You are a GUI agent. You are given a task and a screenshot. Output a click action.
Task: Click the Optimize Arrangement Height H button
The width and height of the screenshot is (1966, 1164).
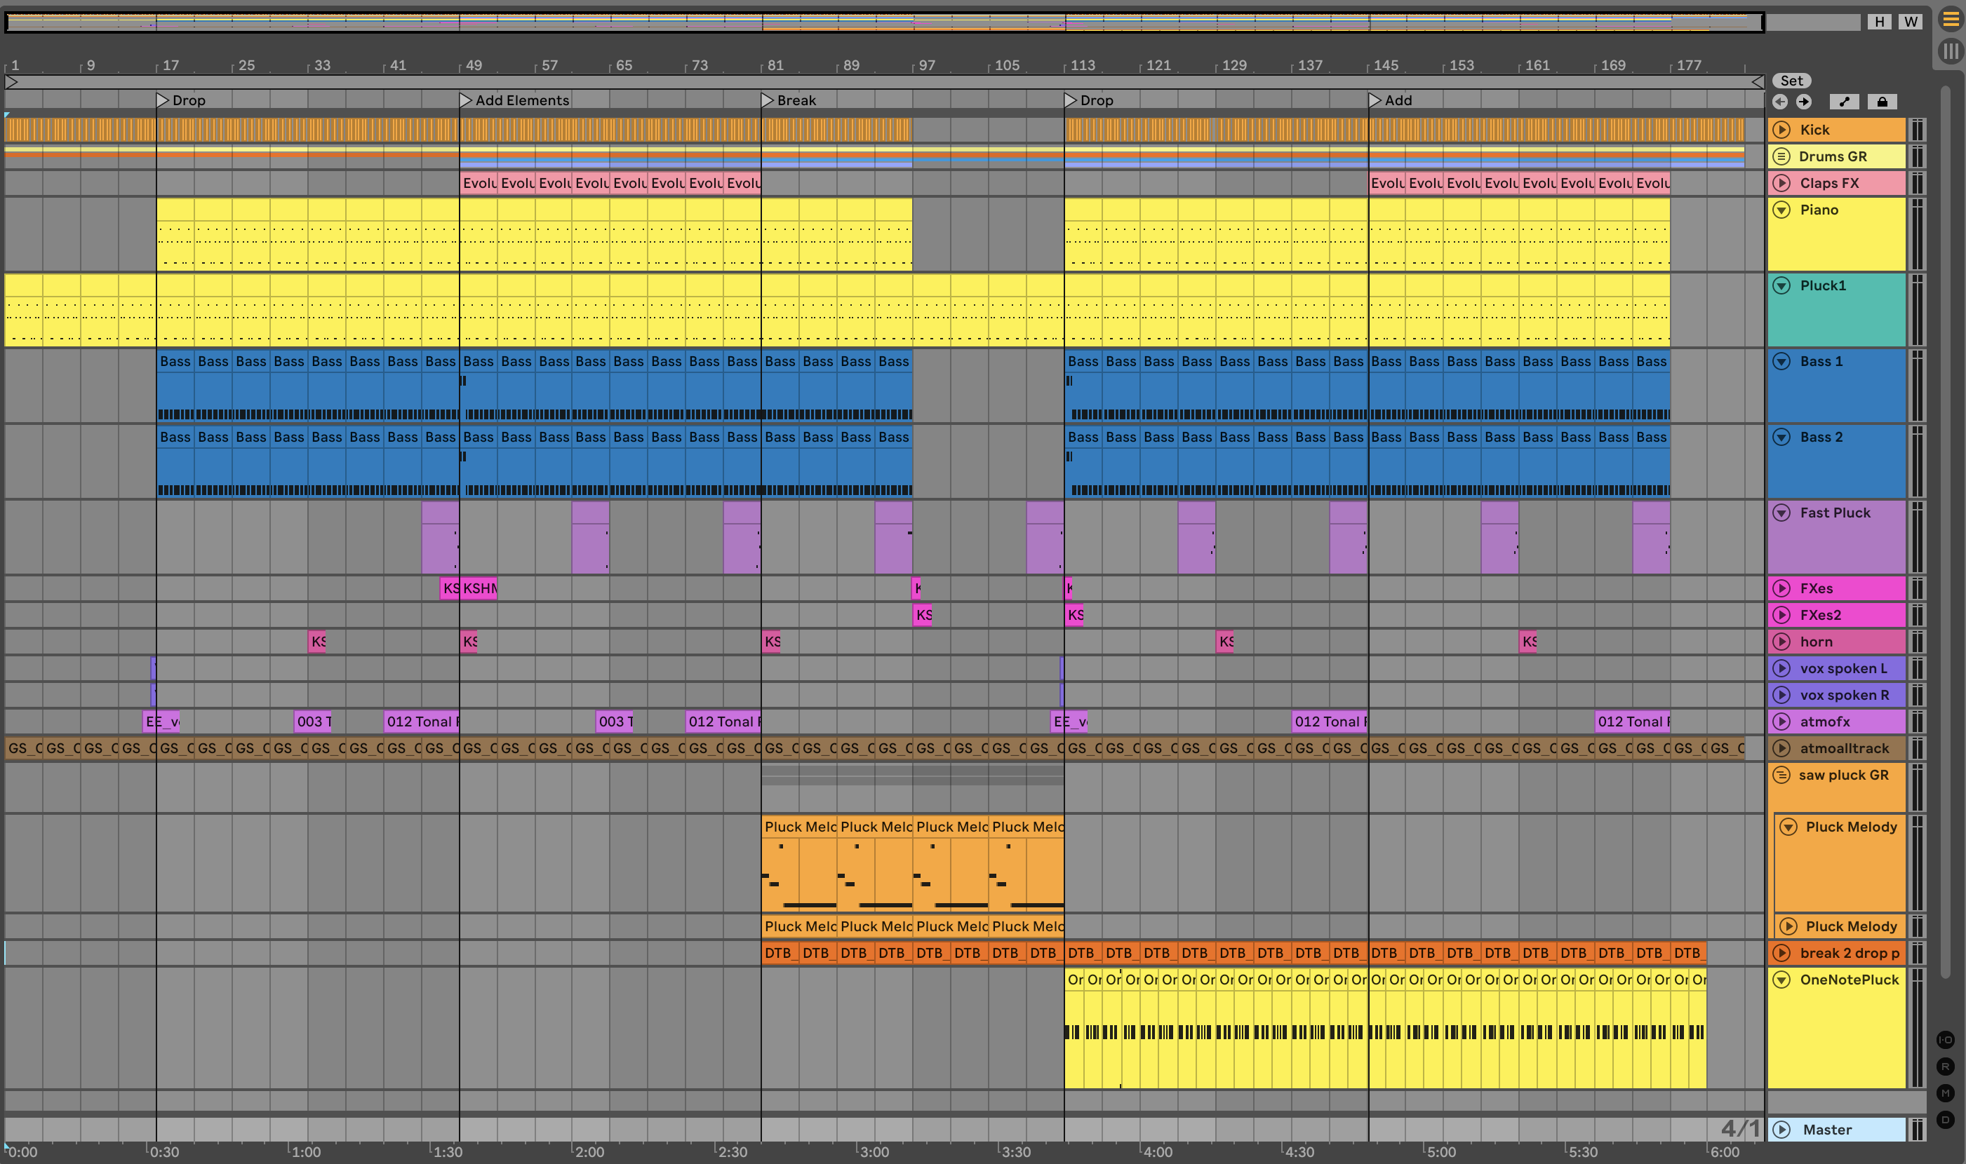[x=1879, y=21]
